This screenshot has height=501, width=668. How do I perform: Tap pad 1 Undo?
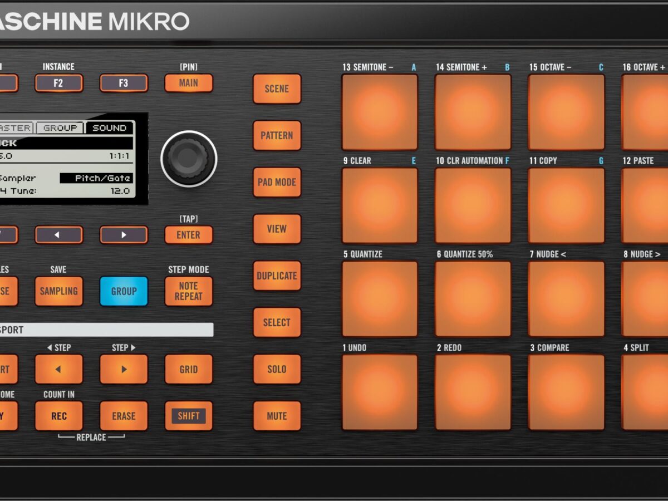(380, 392)
